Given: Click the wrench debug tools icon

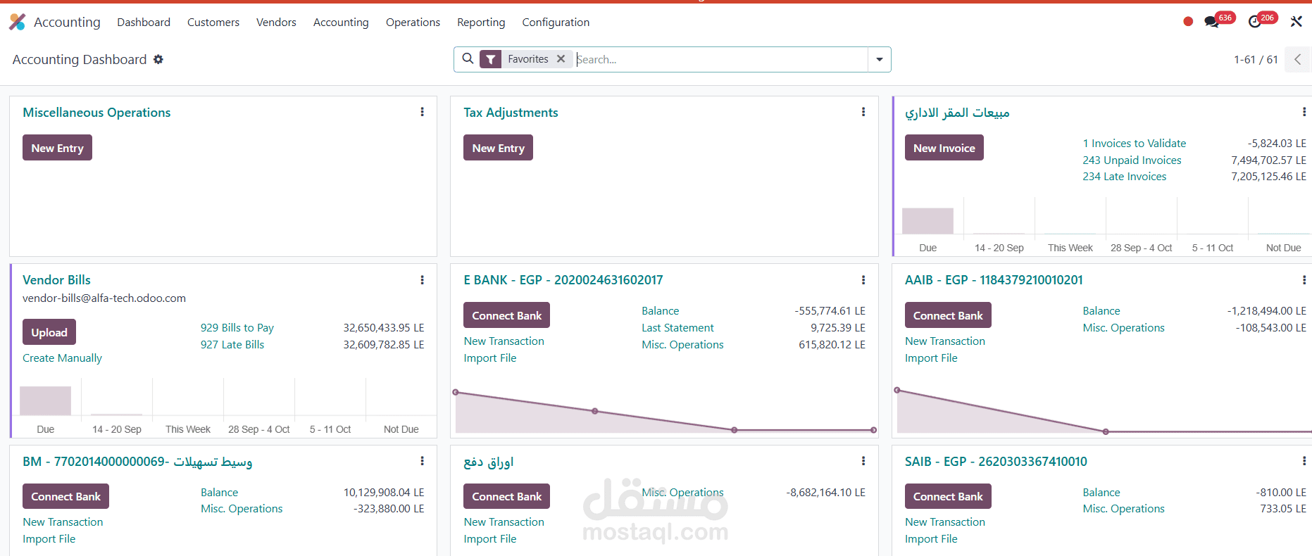Looking at the screenshot, I should [x=1296, y=22].
